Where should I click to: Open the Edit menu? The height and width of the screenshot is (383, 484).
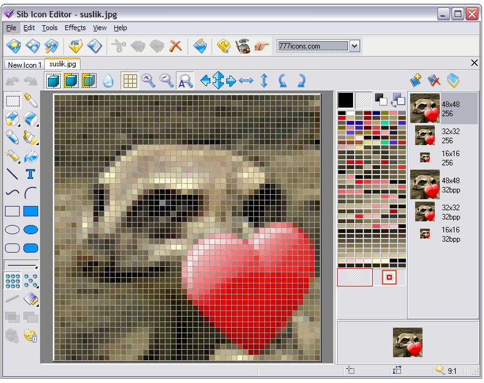coord(29,28)
